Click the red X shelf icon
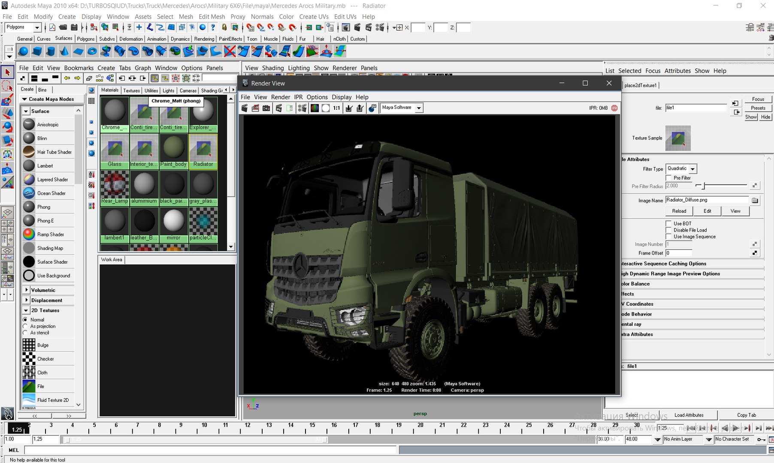774x463 pixels. 230,51
